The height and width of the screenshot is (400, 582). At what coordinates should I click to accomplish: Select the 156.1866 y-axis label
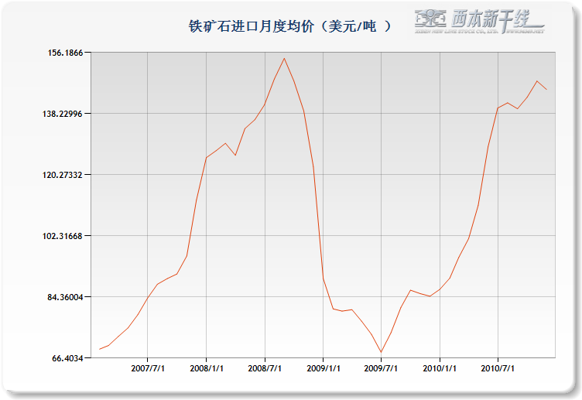click(67, 53)
